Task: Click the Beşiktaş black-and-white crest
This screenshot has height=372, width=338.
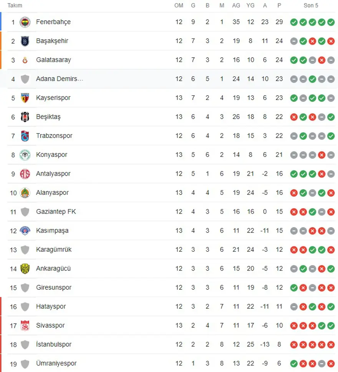Action: pyautogui.click(x=25, y=117)
